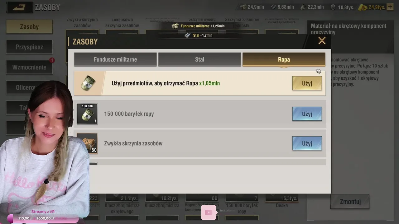The height and width of the screenshot is (224, 399).
Task: Click the steel resource icon in top bar
Action: click(273, 7)
